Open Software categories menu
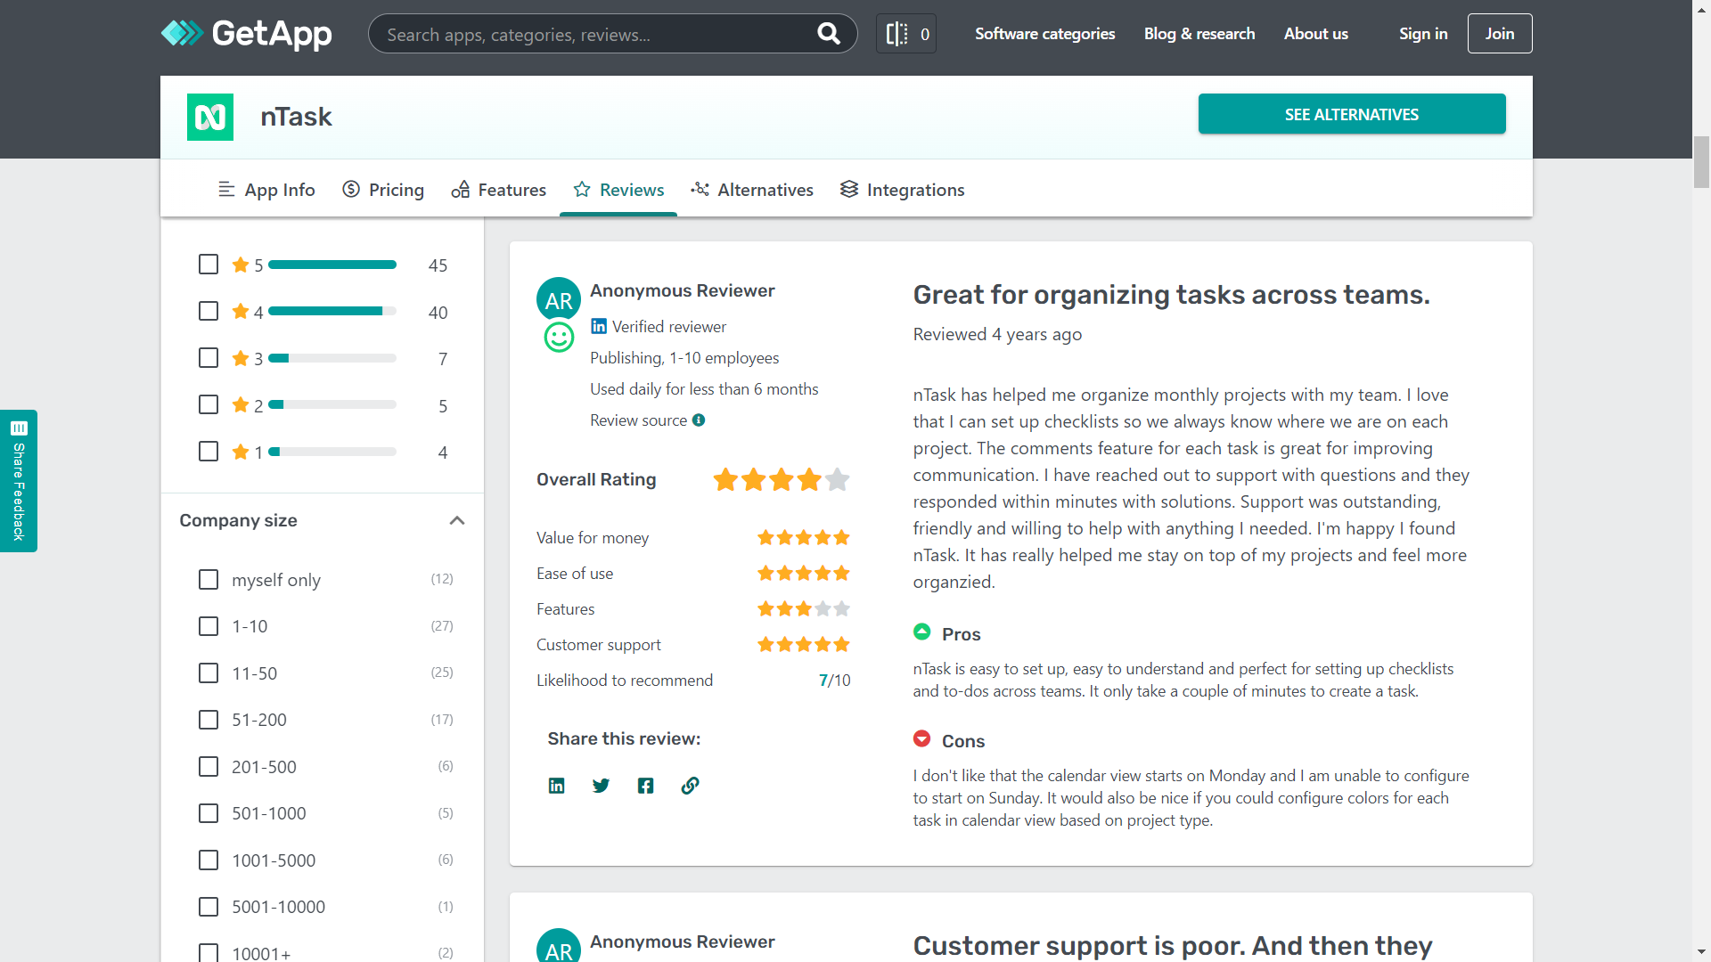 [1044, 34]
